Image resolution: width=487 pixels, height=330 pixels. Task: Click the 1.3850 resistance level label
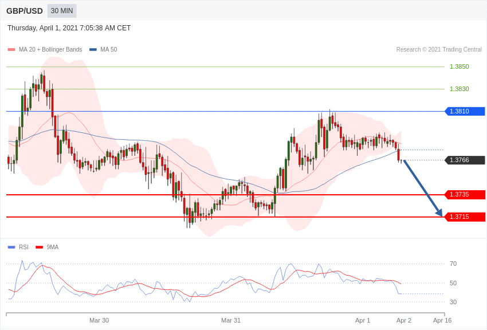[x=459, y=67]
